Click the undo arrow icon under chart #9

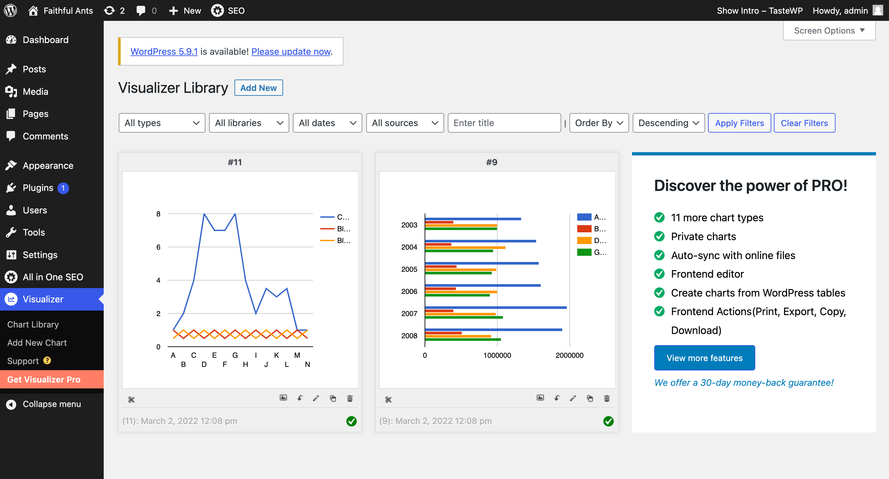(557, 398)
